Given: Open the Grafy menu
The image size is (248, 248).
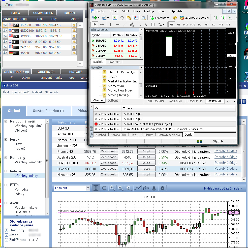Looking at the screenshot, I should click(x=136, y=11).
